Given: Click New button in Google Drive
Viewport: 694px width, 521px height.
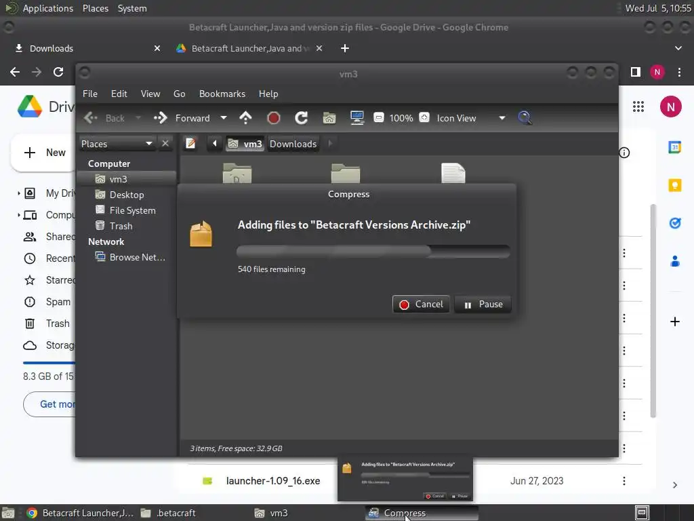Looking at the screenshot, I should (x=43, y=153).
